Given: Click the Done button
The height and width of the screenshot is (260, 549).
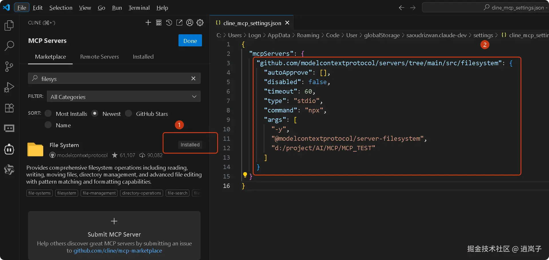Looking at the screenshot, I should (x=190, y=41).
